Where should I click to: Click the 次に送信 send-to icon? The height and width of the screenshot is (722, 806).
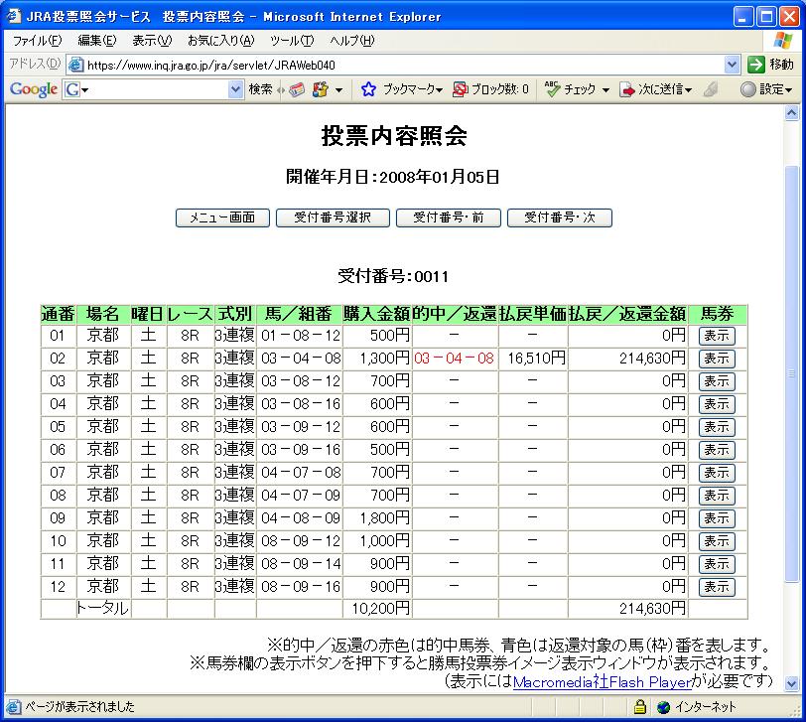click(627, 89)
